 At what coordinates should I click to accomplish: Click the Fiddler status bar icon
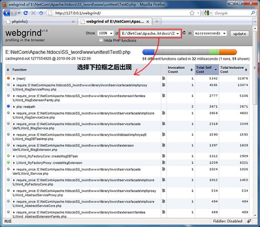pyautogui.click(x=249, y=221)
